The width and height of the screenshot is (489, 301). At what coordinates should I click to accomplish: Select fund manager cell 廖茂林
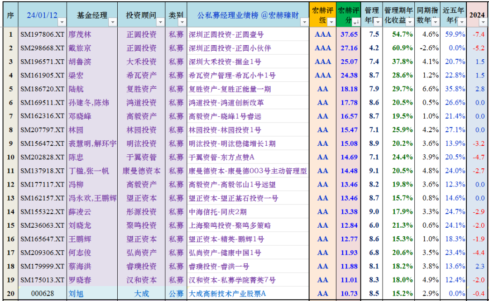click(x=92, y=34)
